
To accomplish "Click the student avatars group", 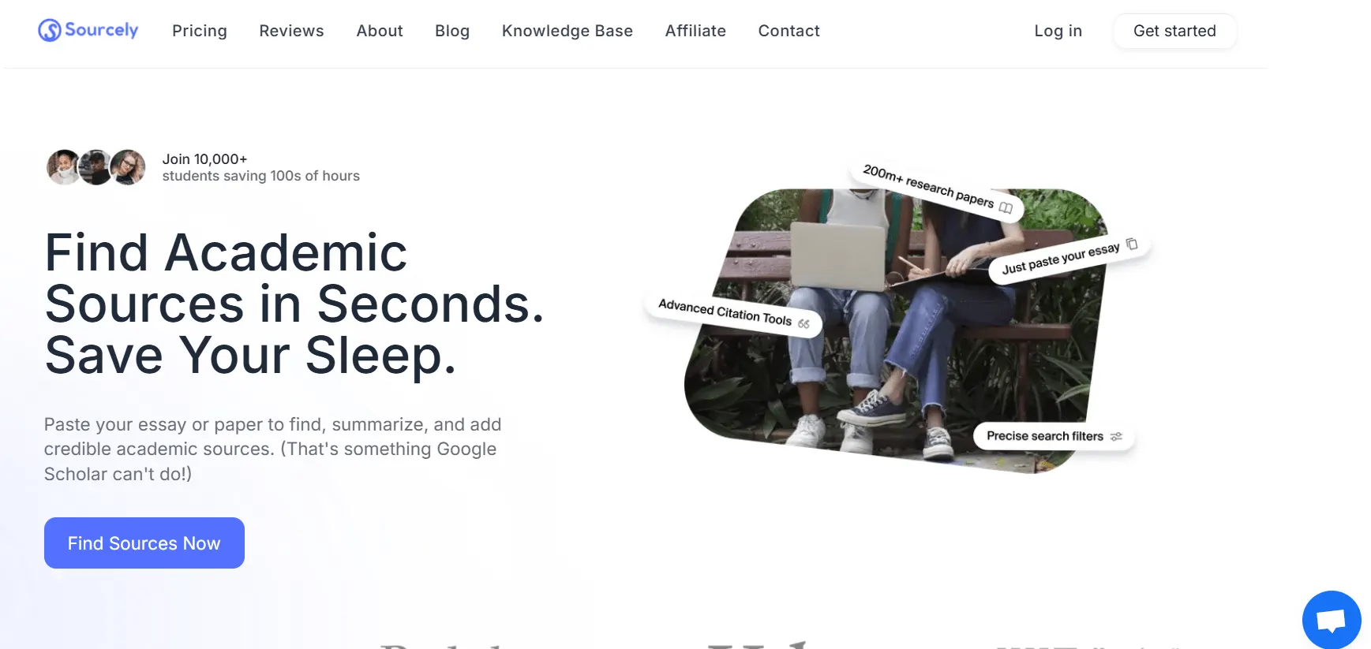I will (96, 167).
